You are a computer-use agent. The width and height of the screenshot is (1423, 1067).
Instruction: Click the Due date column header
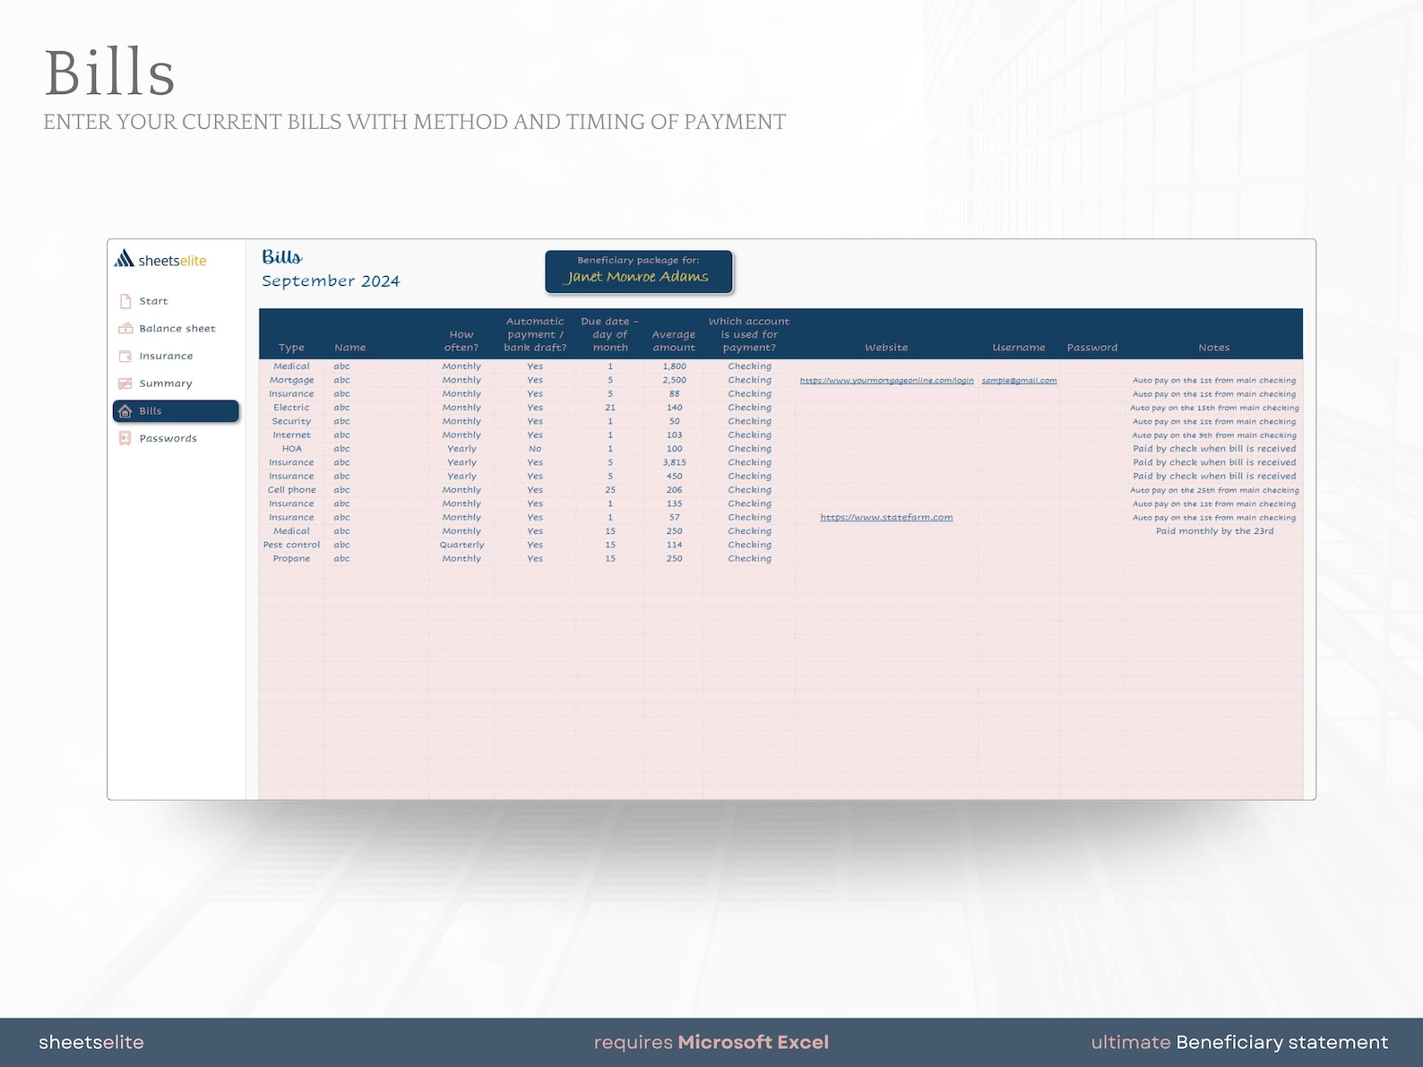pyautogui.click(x=610, y=334)
